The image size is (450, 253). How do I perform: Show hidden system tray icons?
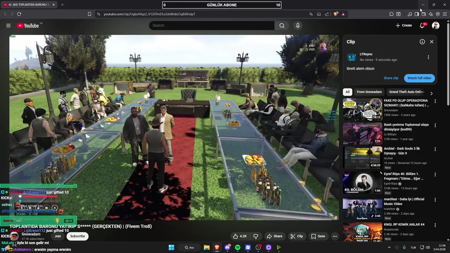click(x=389, y=247)
